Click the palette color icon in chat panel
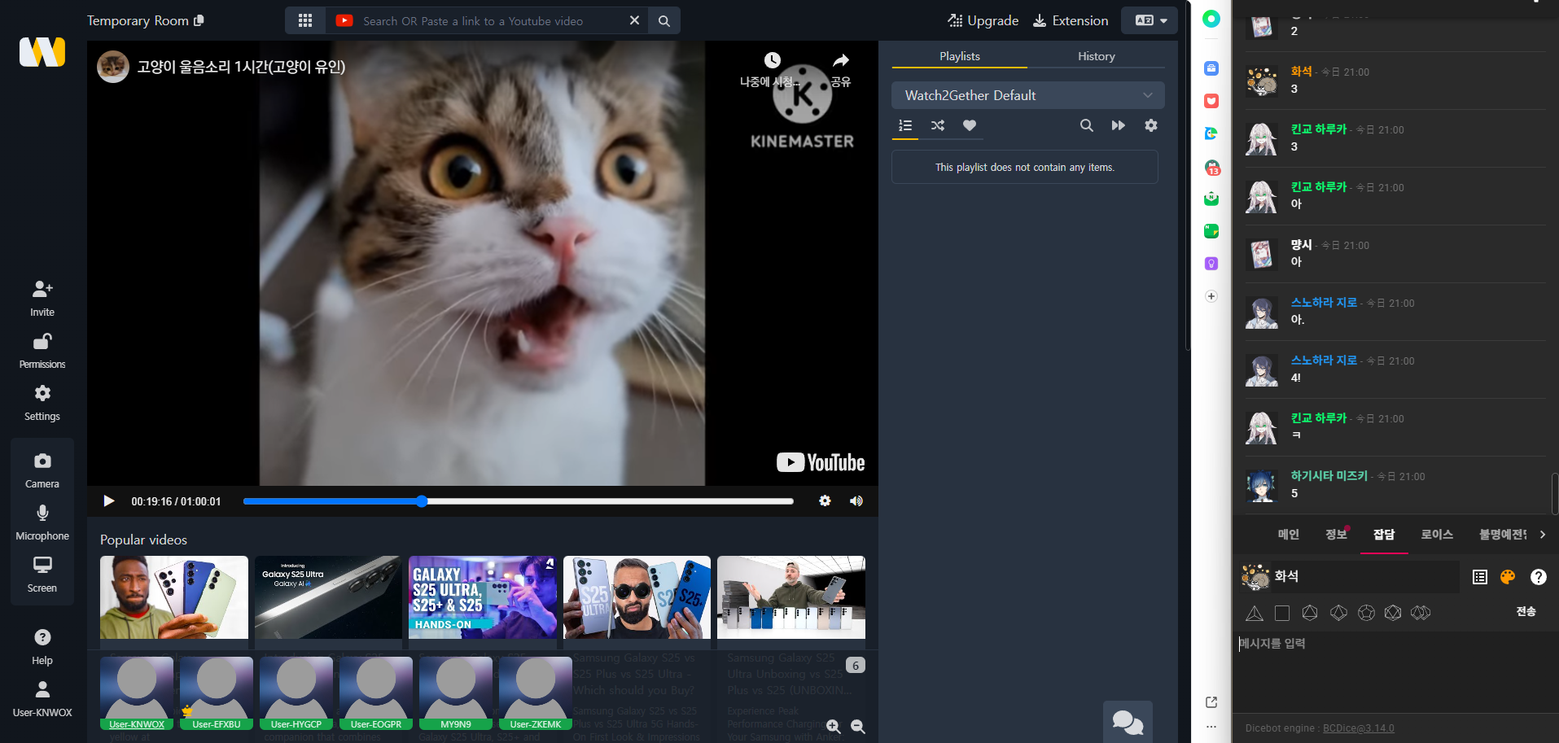Viewport: 1559px width, 743px height. click(x=1508, y=577)
